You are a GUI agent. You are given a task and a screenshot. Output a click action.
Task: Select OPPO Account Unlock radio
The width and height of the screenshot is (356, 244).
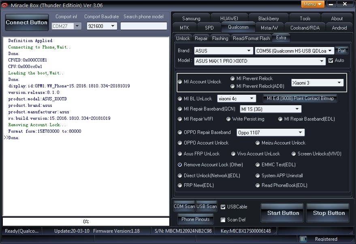click(180, 143)
